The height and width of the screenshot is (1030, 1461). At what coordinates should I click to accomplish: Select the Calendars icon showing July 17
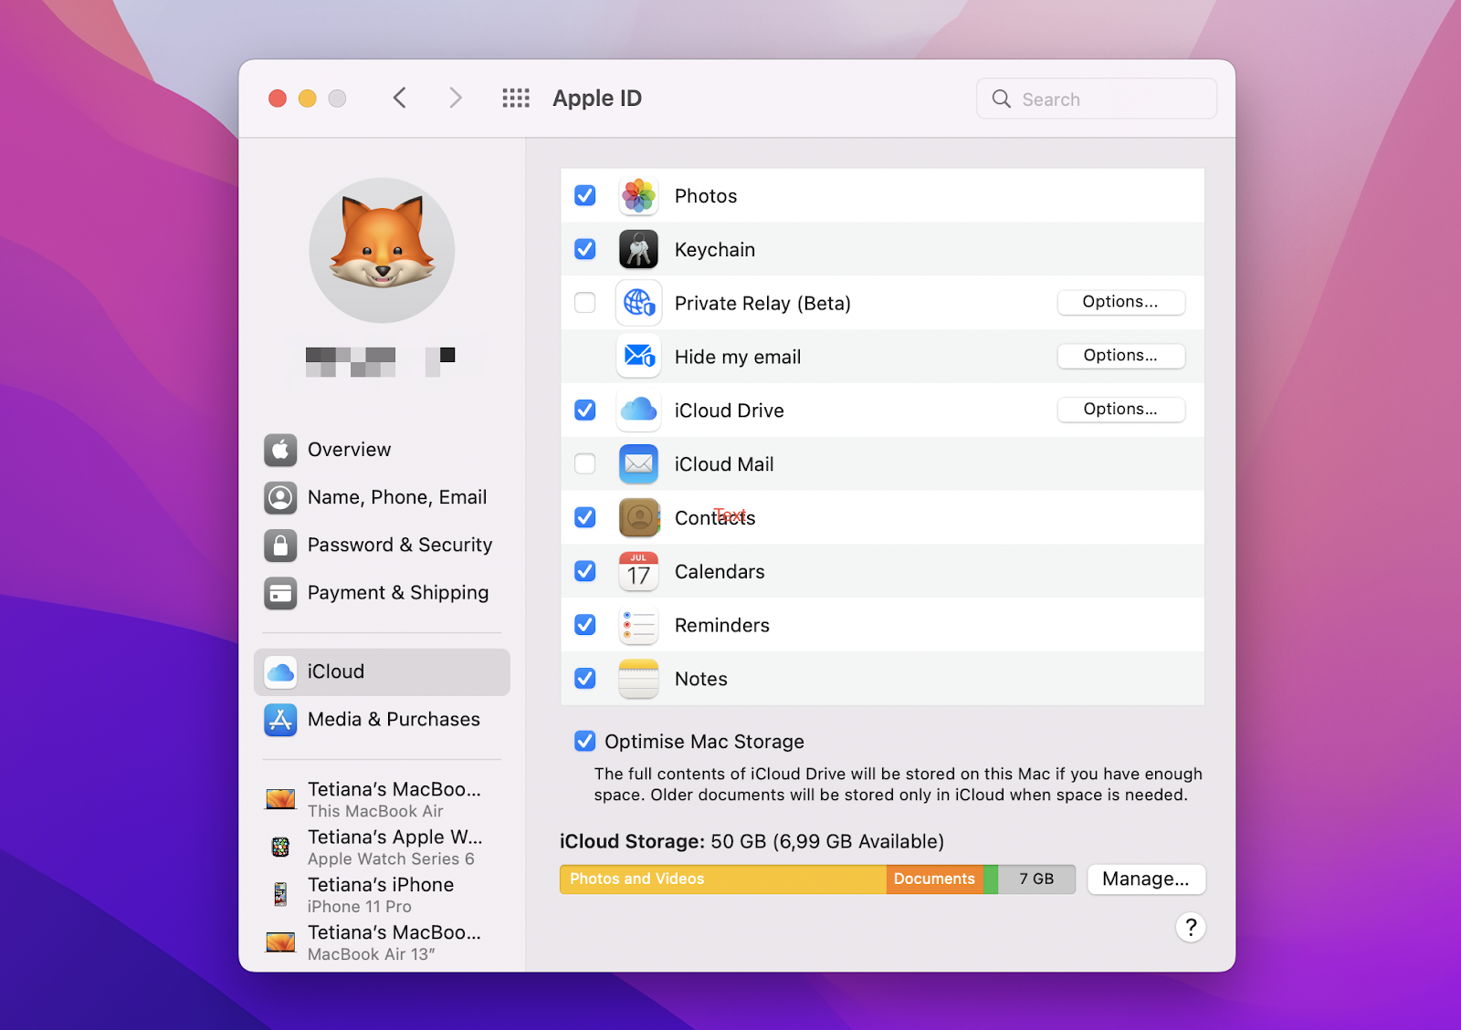point(638,571)
